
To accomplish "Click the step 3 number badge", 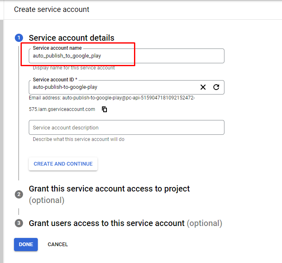I will (x=19, y=223).
